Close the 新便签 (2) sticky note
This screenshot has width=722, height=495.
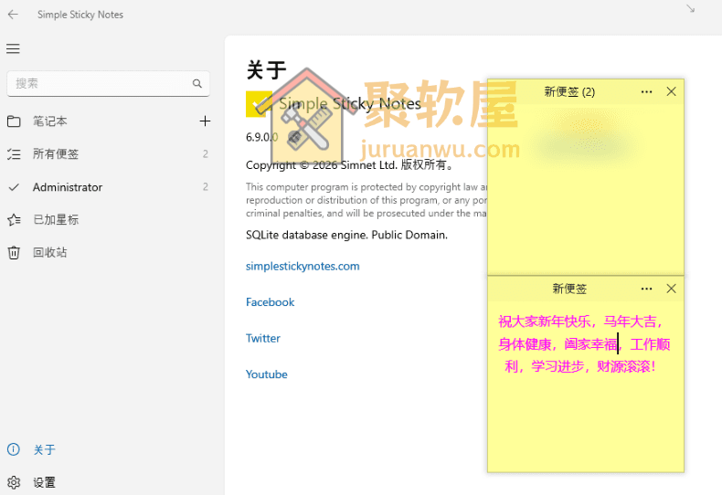(672, 91)
